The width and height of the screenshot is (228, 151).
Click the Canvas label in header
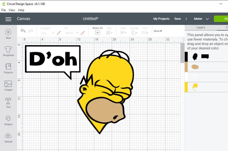(24, 19)
